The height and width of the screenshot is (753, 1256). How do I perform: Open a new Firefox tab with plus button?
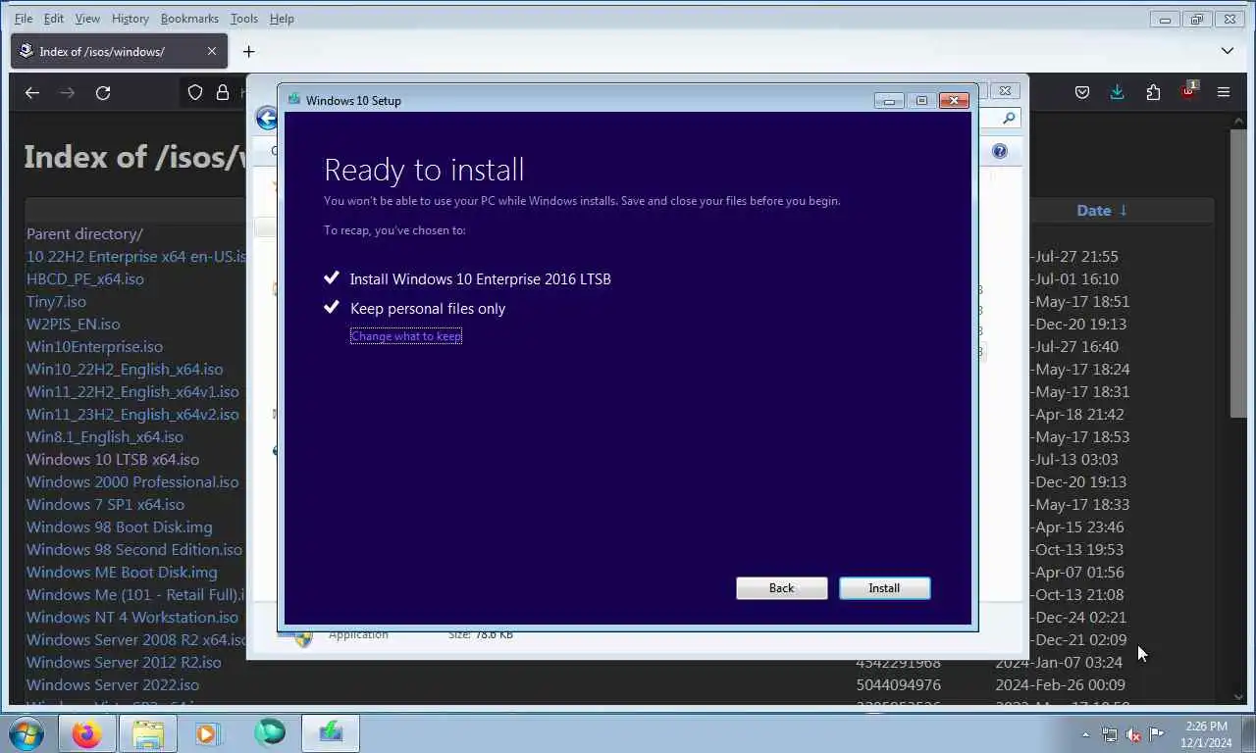click(x=248, y=51)
